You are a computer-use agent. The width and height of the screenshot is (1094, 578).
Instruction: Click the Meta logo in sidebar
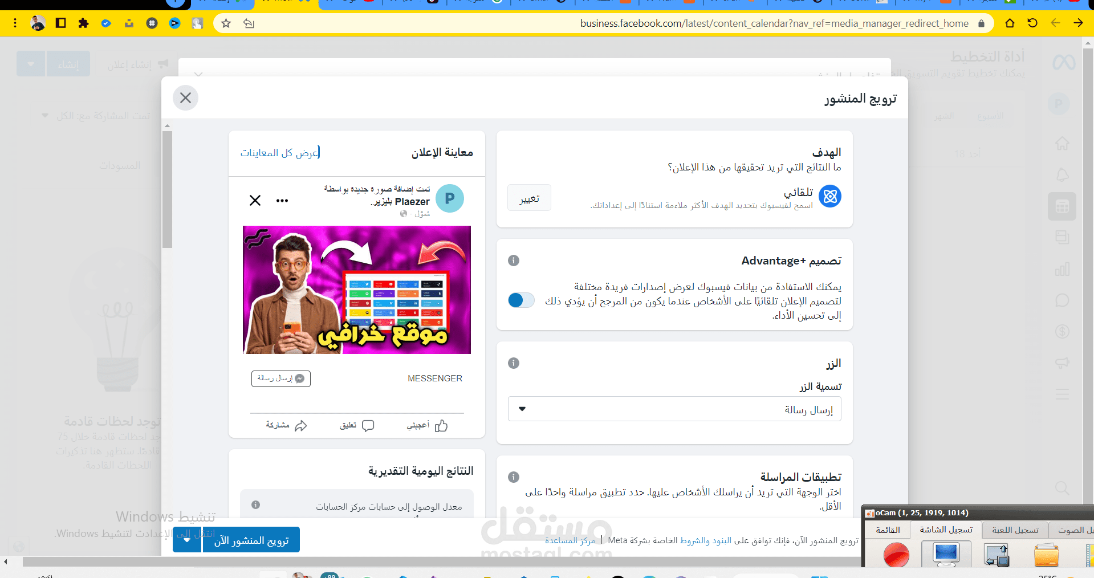click(1063, 62)
